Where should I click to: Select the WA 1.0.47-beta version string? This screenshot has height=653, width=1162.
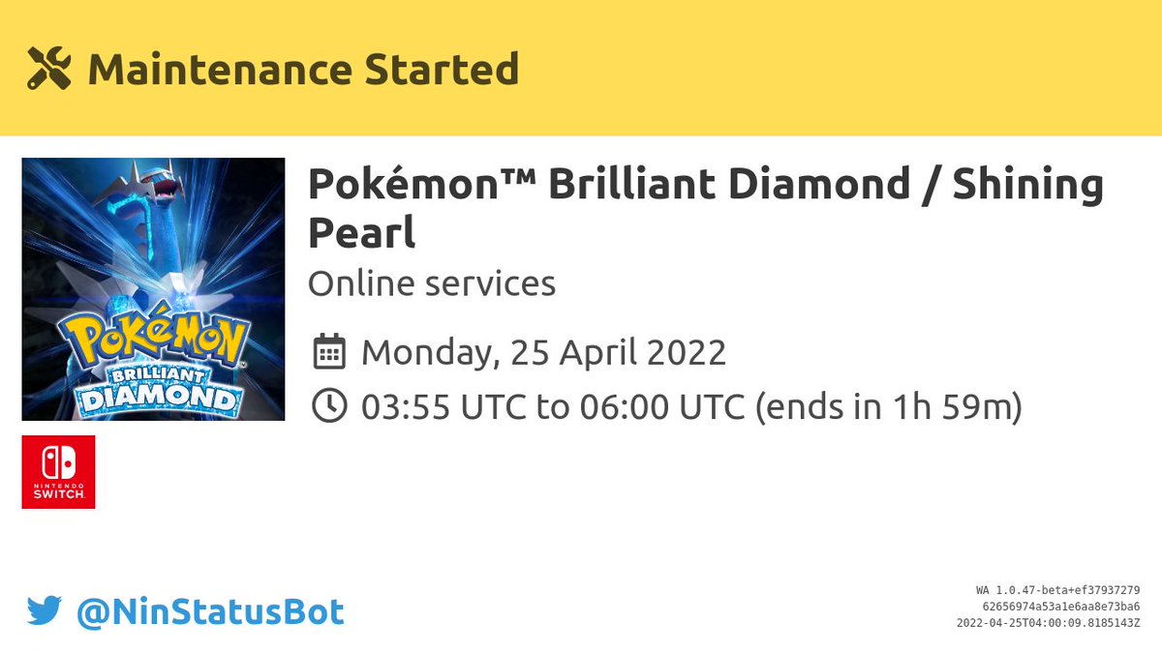(x=1057, y=590)
